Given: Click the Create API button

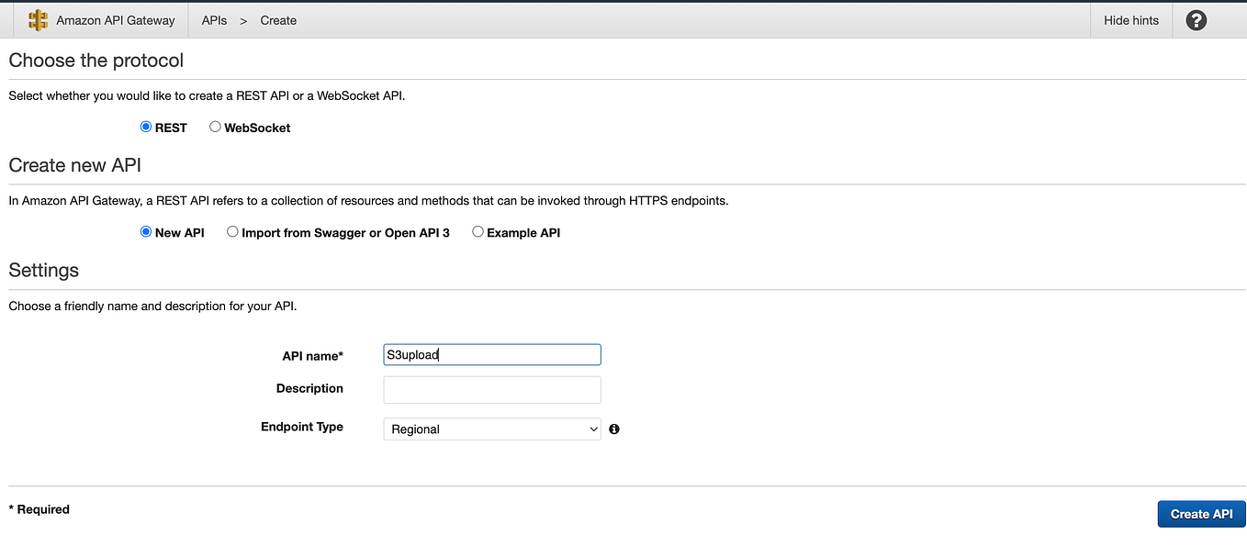Looking at the screenshot, I should [x=1201, y=514].
